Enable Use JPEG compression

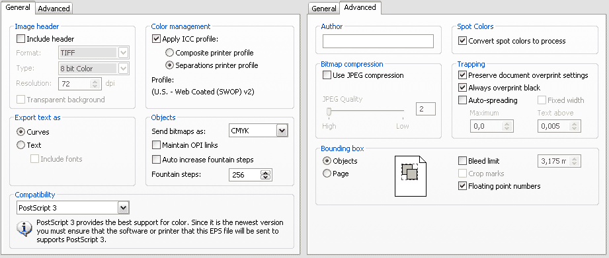tap(327, 75)
